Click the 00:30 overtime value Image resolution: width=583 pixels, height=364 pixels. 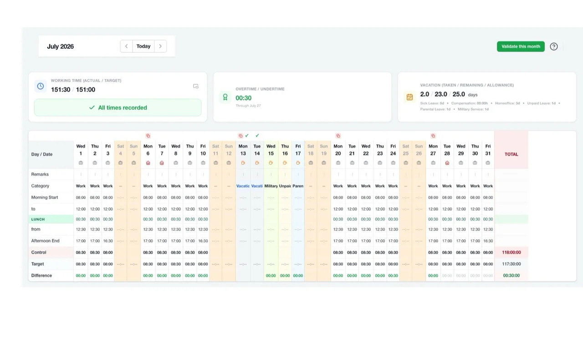[x=243, y=98]
